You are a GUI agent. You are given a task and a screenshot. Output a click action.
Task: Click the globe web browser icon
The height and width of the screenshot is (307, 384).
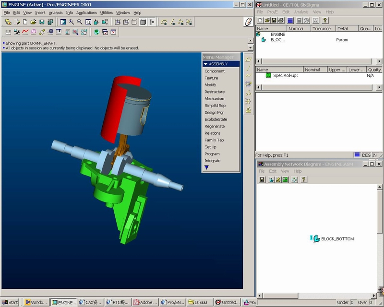point(96,32)
